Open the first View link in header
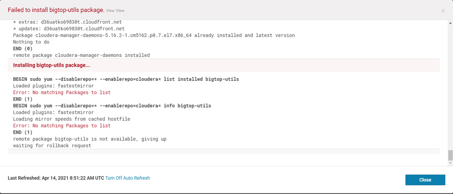The width and height of the screenshot is (453, 194). click(x=110, y=10)
